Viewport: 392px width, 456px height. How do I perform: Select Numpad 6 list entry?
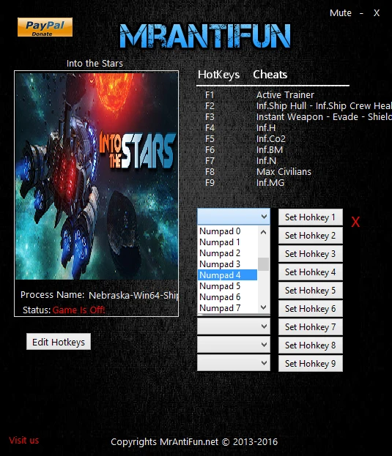click(227, 297)
